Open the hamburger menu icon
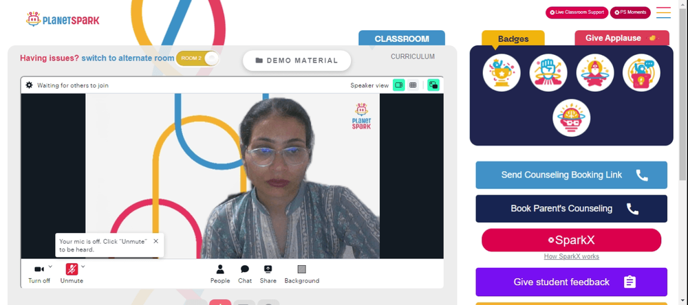The height and width of the screenshot is (305, 688). pyautogui.click(x=663, y=12)
